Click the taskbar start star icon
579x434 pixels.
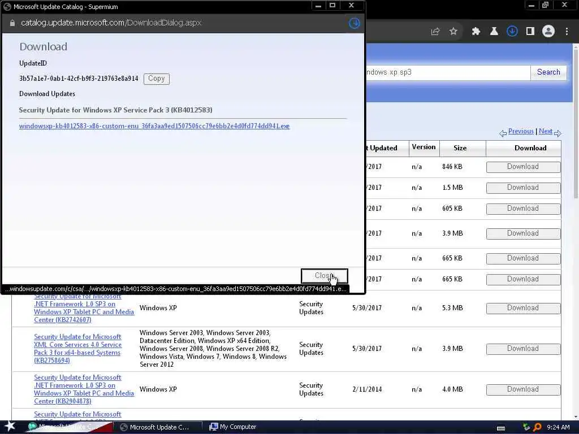coord(10,426)
